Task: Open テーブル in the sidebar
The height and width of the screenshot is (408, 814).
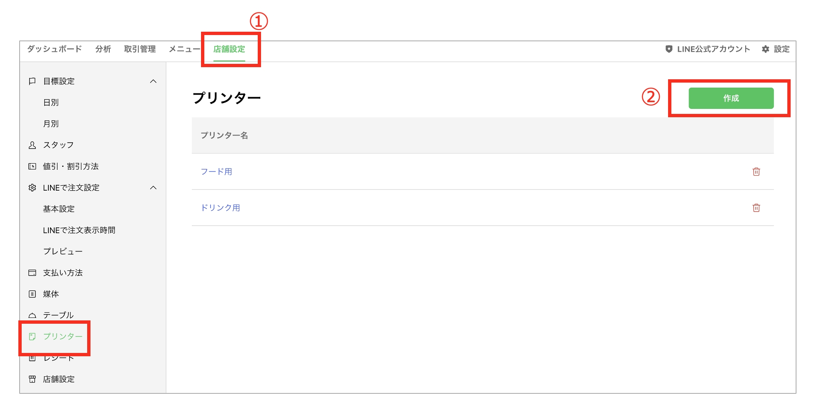Action: [x=58, y=315]
